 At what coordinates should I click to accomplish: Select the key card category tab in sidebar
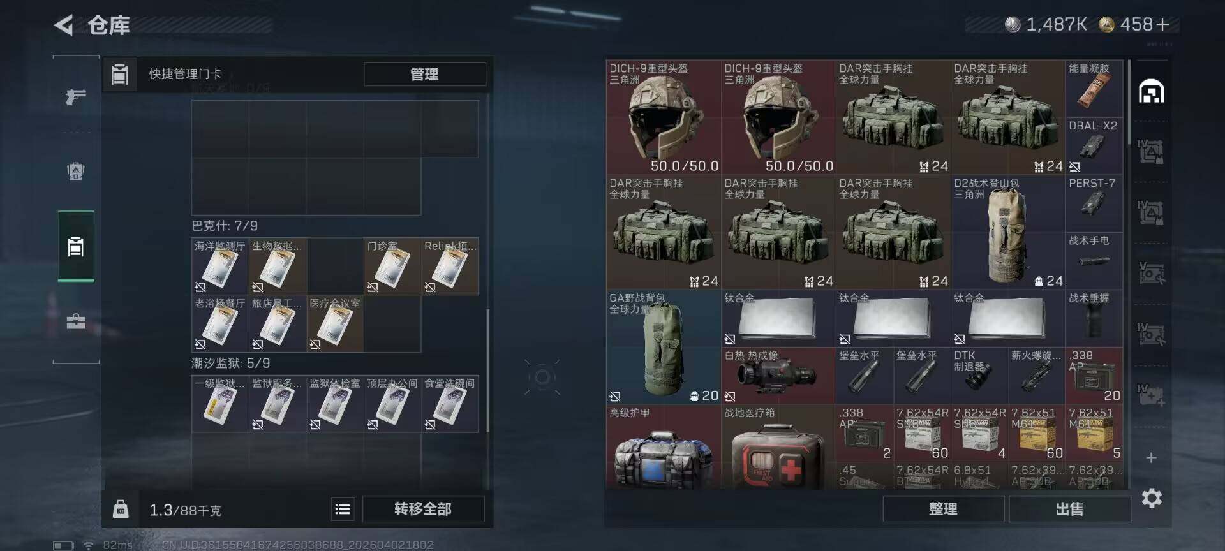click(76, 246)
